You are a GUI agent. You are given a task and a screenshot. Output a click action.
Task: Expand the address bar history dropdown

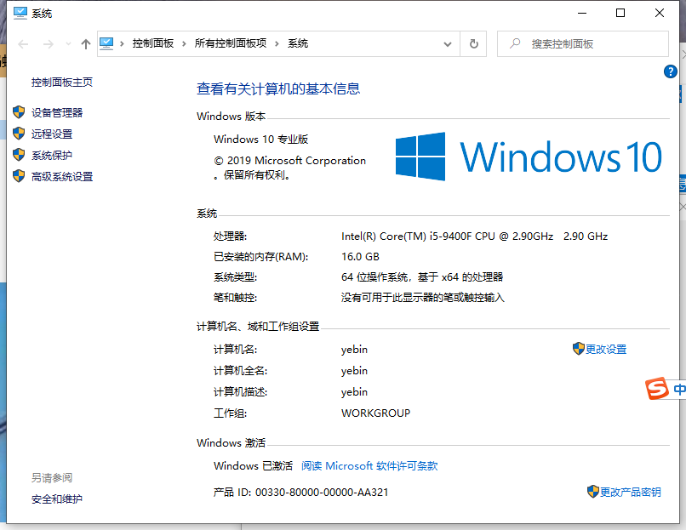(x=448, y=43)
